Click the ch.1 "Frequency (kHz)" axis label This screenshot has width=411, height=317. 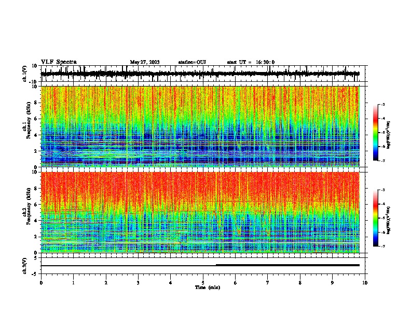pos(29,121)
